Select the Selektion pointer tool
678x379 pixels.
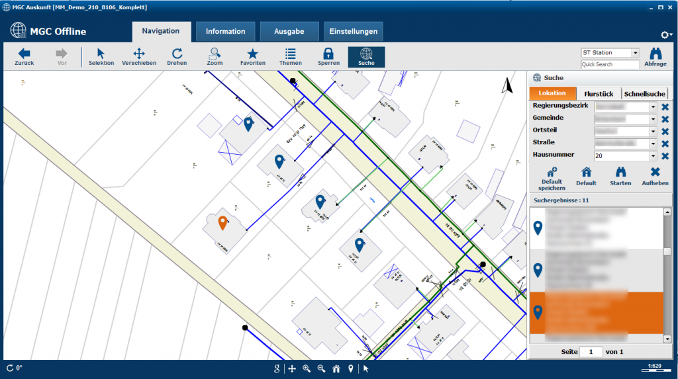[x=101, y=57]
